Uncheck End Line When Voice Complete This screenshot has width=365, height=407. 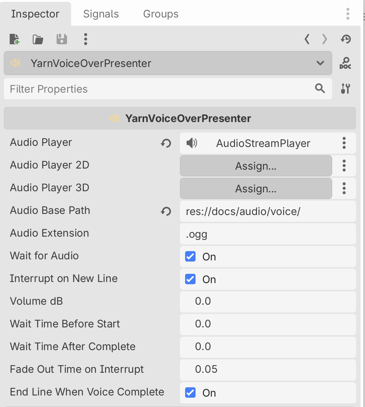pyautogui.click(x=190, y=392)
